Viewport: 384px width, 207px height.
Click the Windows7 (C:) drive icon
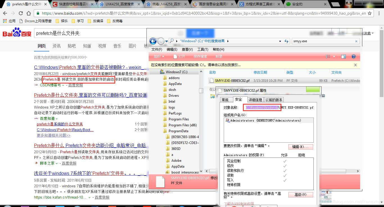click(x=162, y=72)
